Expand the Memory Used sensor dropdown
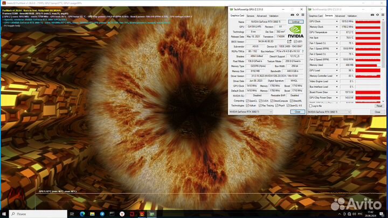The width and height of the screenshot is (388, 218). (336, 65)
